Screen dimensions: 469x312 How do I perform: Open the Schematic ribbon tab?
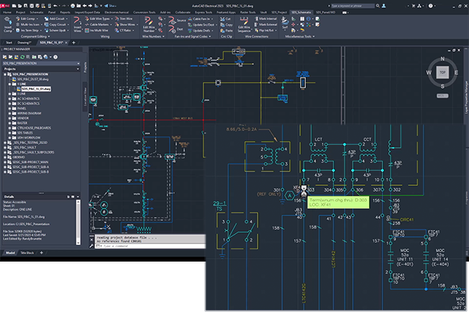pos(36,12)
